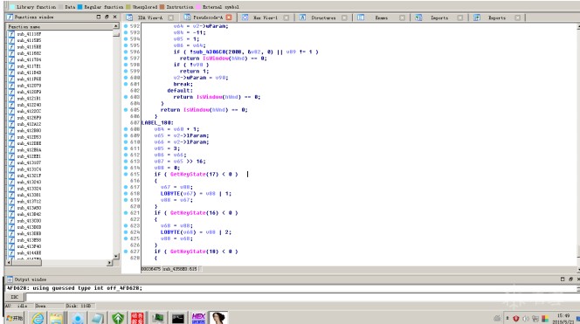Click Functions list scroll up arrow
580x324 pixels.
click(x=116, y=26)
